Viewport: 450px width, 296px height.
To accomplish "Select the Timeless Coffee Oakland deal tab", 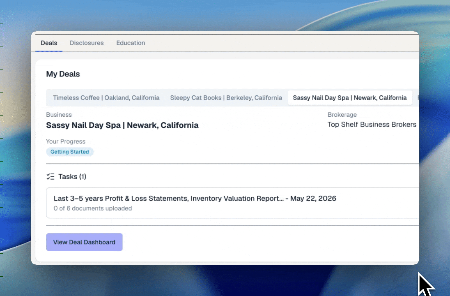I will pos(106,98).
